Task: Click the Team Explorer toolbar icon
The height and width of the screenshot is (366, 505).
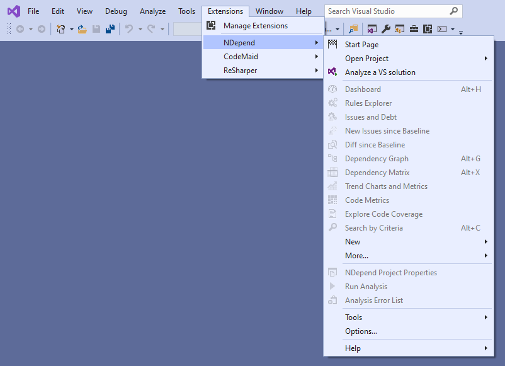Action: [x=400, y=30]
